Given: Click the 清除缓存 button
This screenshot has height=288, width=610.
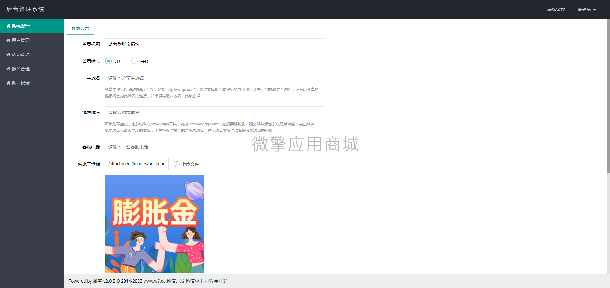Looking at the screenshot, I should [x=555, y=10].
